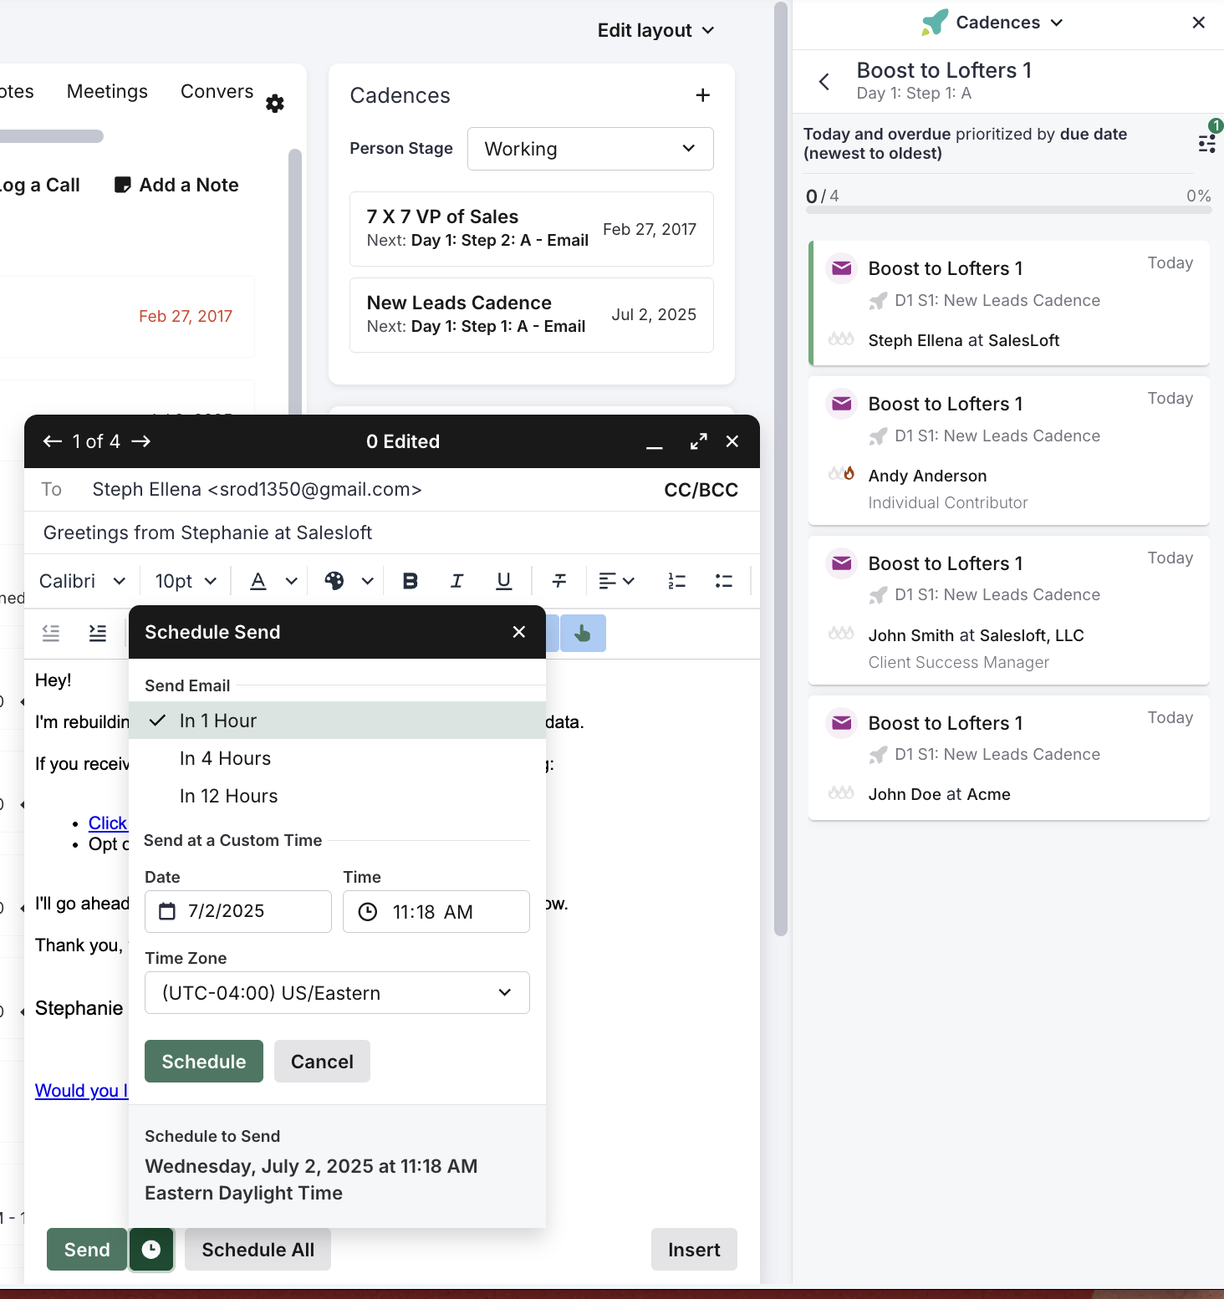This screenshot has width=1224, height=1299.
Task: Select the In 4 Hours send option
Action: (338, 758)
